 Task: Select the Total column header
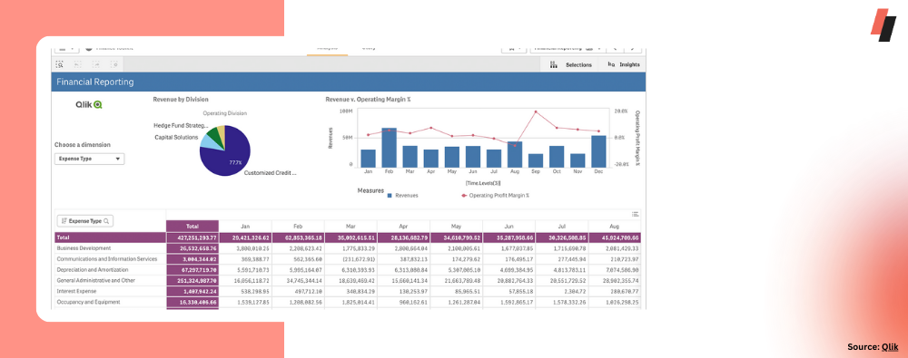pyautogui.click(x=192, y=227)
